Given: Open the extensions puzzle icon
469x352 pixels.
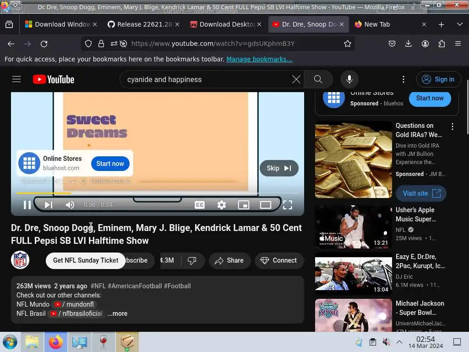Looking at the screenshot, I should tap(442, 44).
